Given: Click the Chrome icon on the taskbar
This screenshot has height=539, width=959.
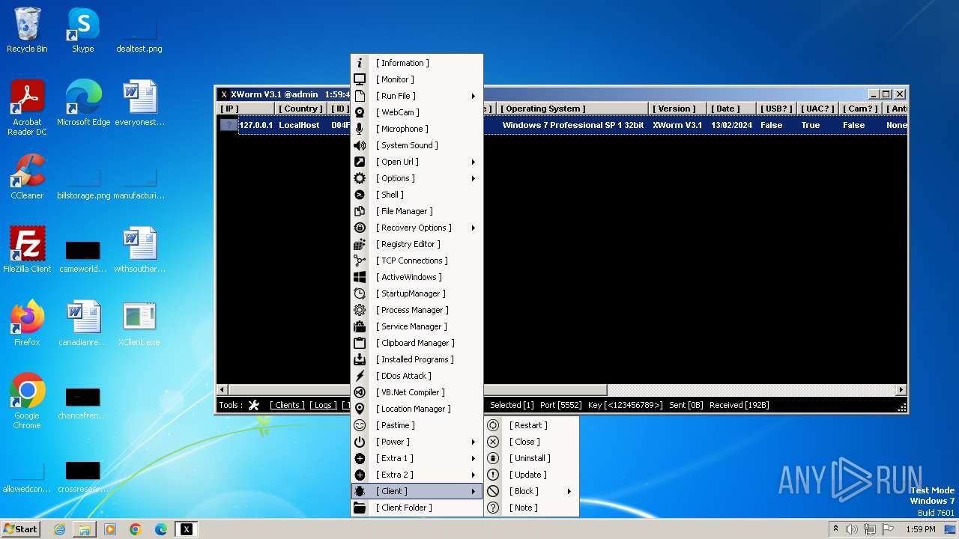Looking at the screenshot, I should click(x=136, y=529).
